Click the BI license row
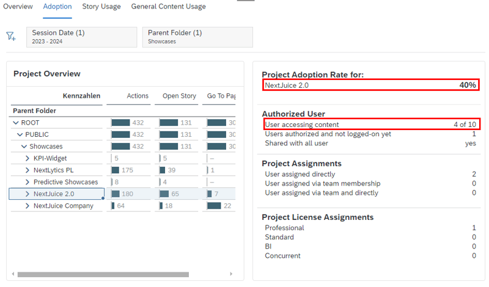Image resolution: width=489 pixels, height=287 pixels. pyautogui.click(x=370, y=247)
